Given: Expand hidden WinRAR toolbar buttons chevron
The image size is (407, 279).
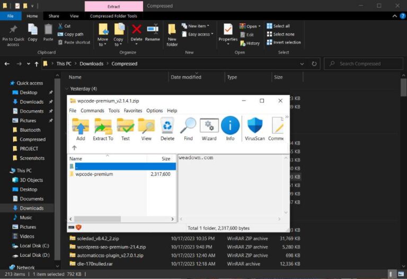Looking at the screenshot, I should click(x=287, y=117).
